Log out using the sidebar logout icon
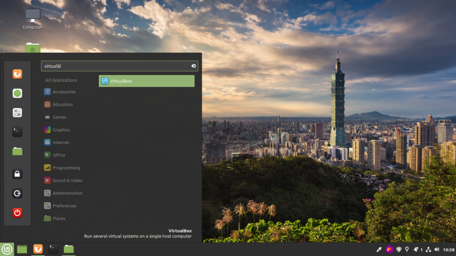 point(17,193)
